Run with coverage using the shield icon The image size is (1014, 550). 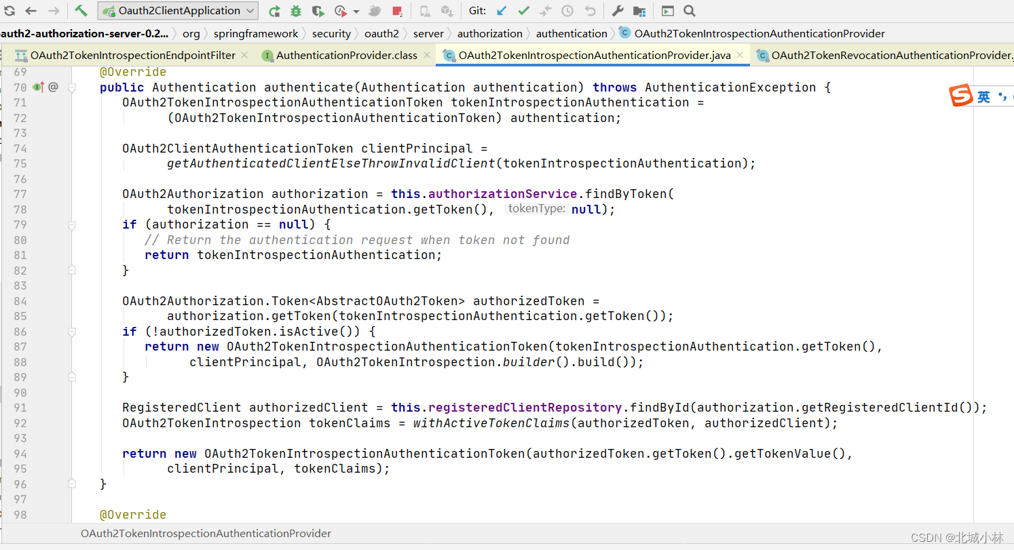[x=318, y=11]
